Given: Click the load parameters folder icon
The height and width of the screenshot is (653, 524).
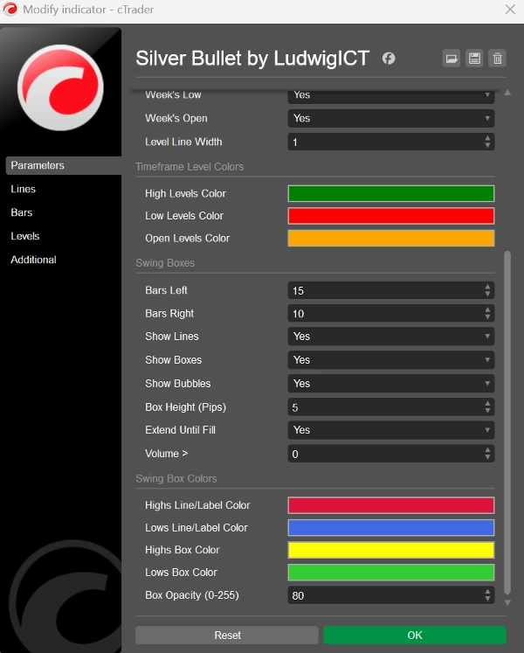Looking at the screenshot, I should 452,59.
